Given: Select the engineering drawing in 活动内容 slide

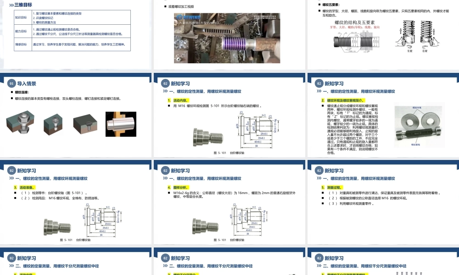Looking at the screenshot, I should pos(258,130).
